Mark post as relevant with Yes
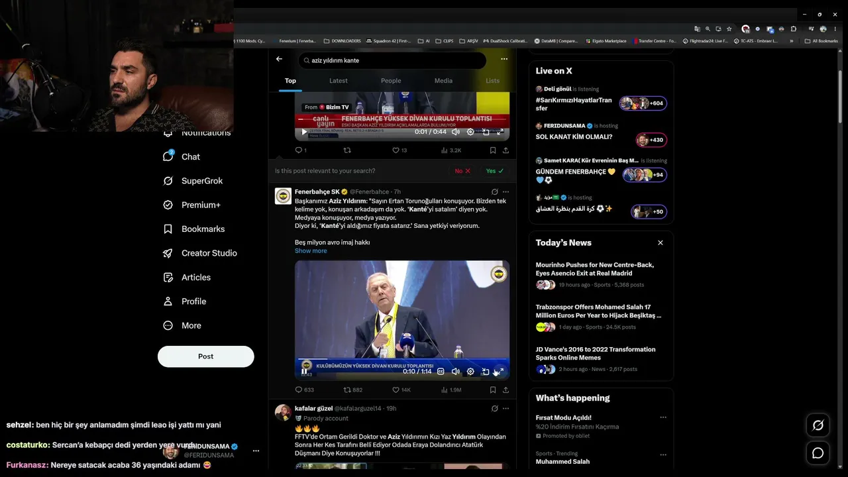Viewport: 848px width, 477px height. [x=495, y=171]
